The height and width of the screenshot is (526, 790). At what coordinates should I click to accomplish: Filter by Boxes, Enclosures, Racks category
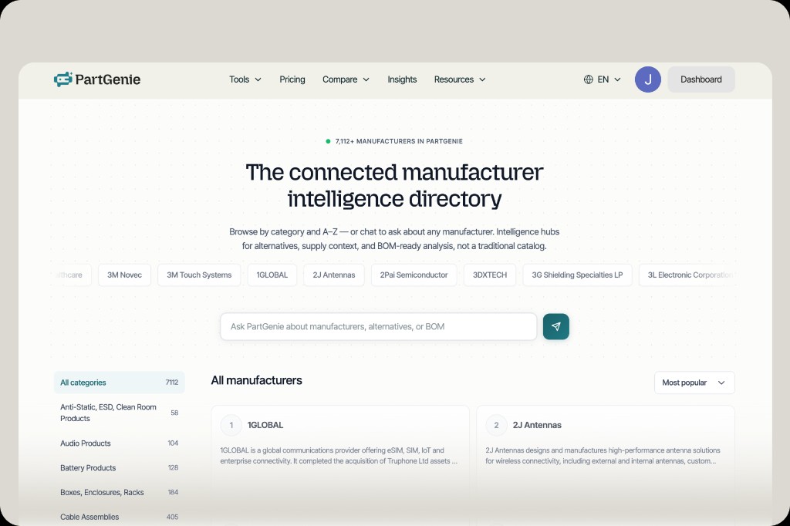(x=120, y=492)
